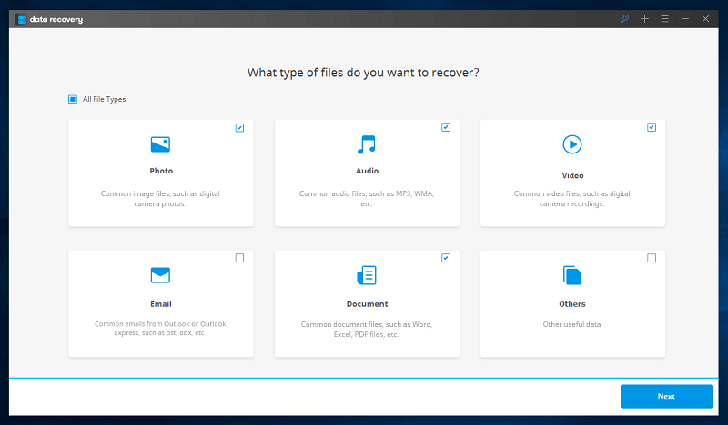The image size is (728, 425).
Task: Select the Photo label text
Action: (x=161, y=171)
